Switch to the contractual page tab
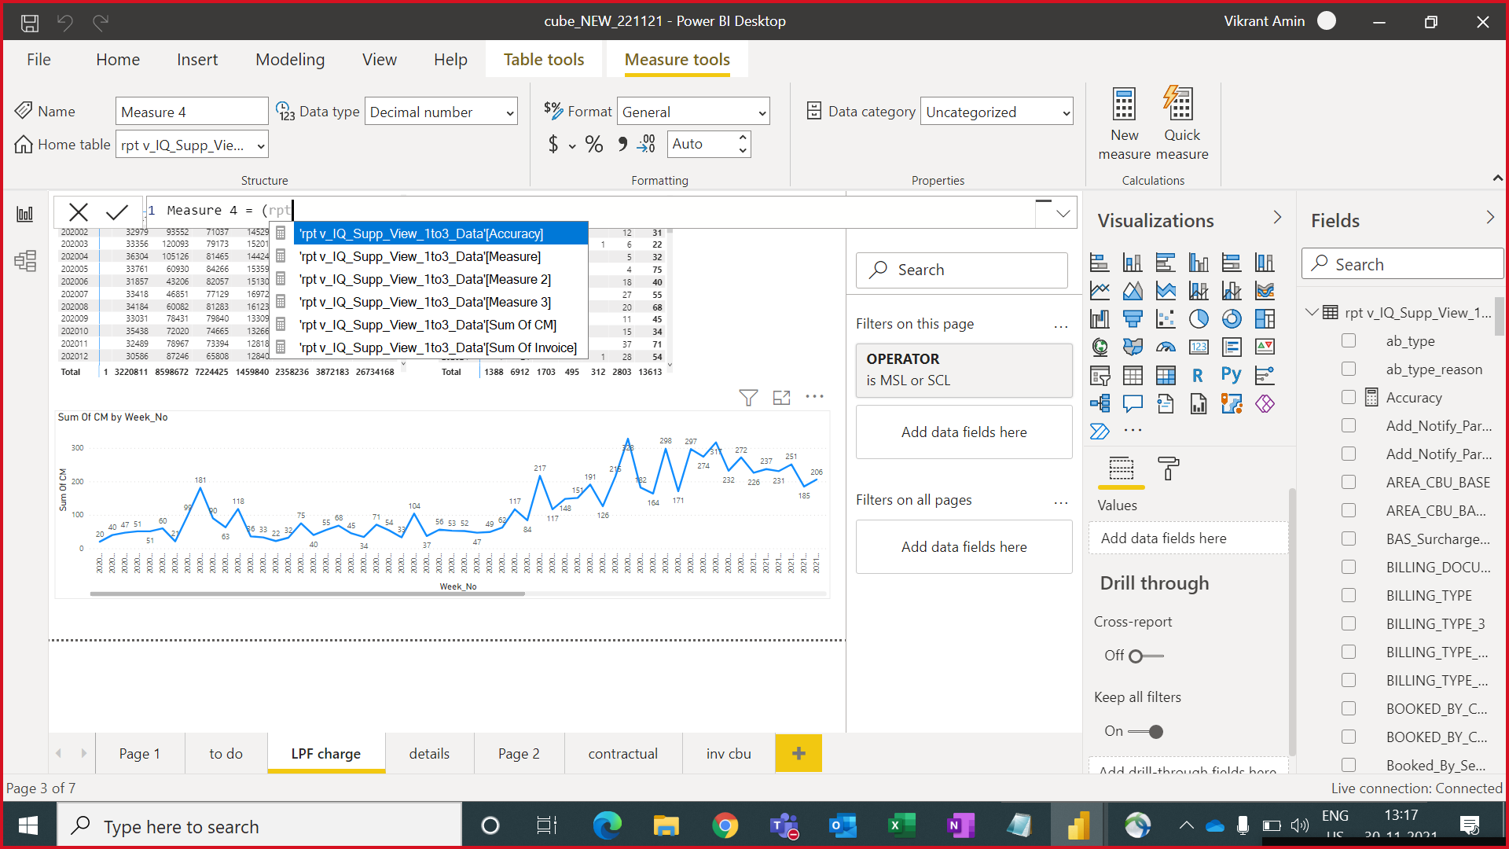1509x849 pixels. pyautogui.click(x=623, y=753)
